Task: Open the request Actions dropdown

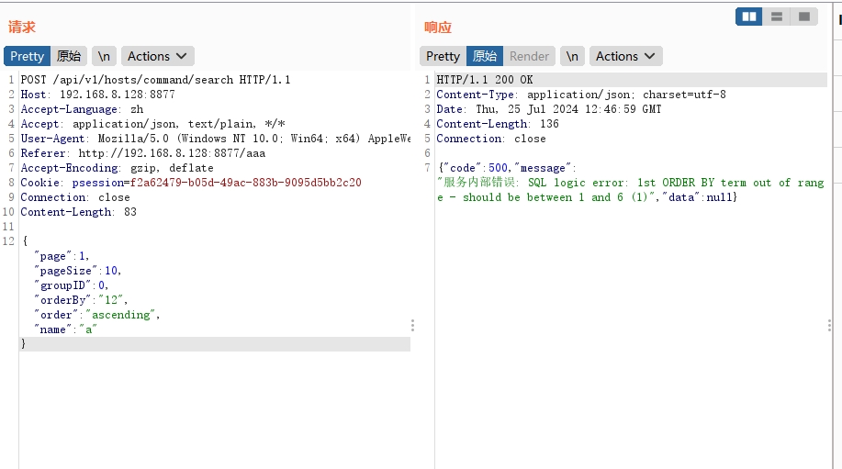Action: [x=157, y=56]
